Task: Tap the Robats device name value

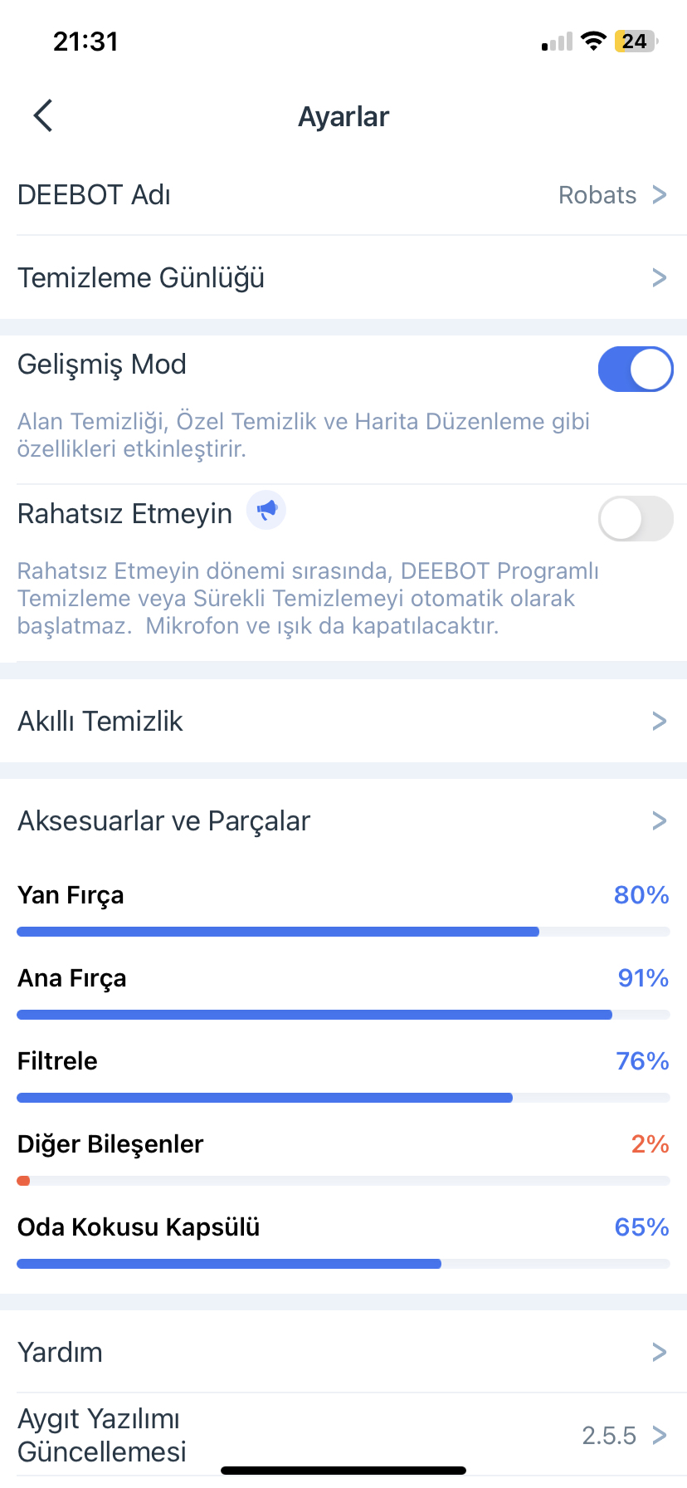Action: (x=597, y=195)
